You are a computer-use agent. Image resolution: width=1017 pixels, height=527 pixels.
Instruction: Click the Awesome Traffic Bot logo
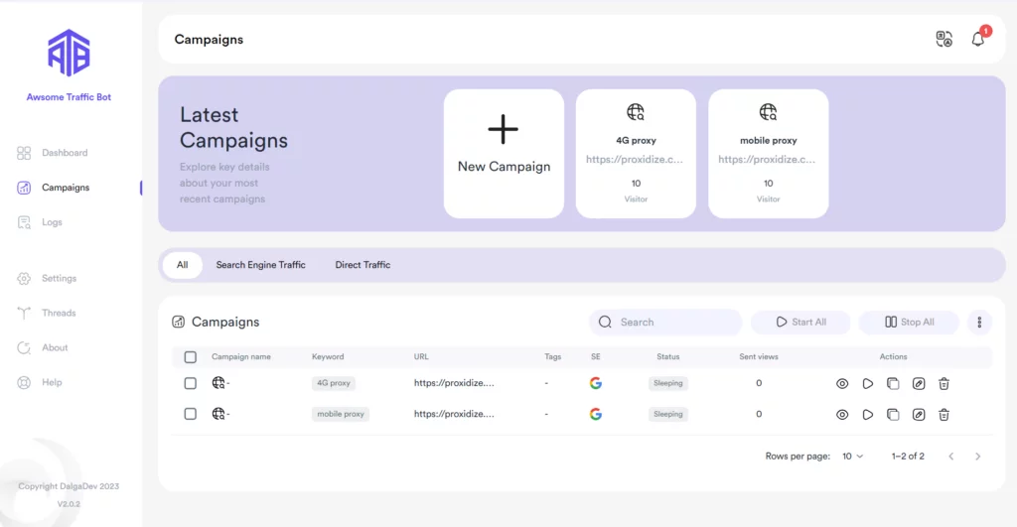(69, 54)
